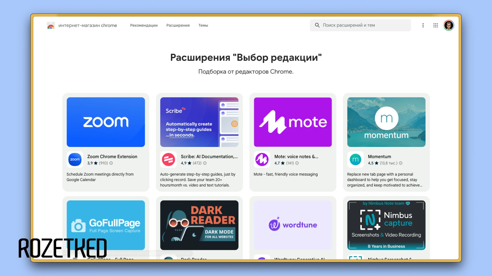Open the Scribe: AI Documentation title link
This screenshot has height=276, width=492.
click(209, 156)
